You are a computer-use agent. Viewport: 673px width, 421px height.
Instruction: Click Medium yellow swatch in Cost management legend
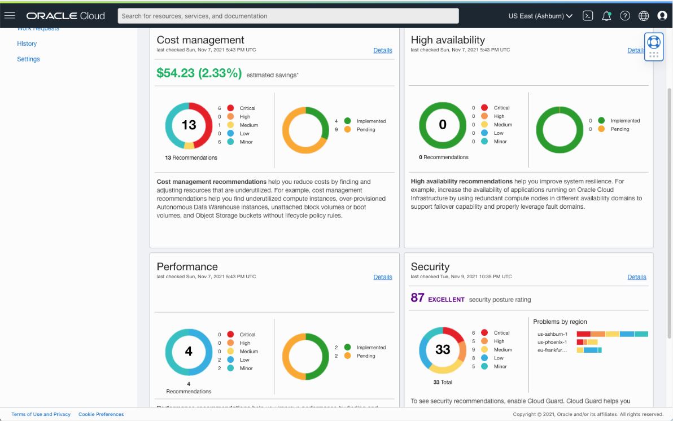(230, 125)
